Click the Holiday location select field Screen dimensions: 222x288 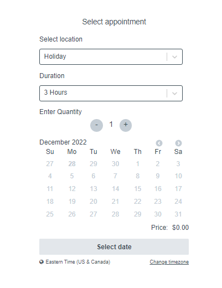pyautogui.click(x=111, y=56)
